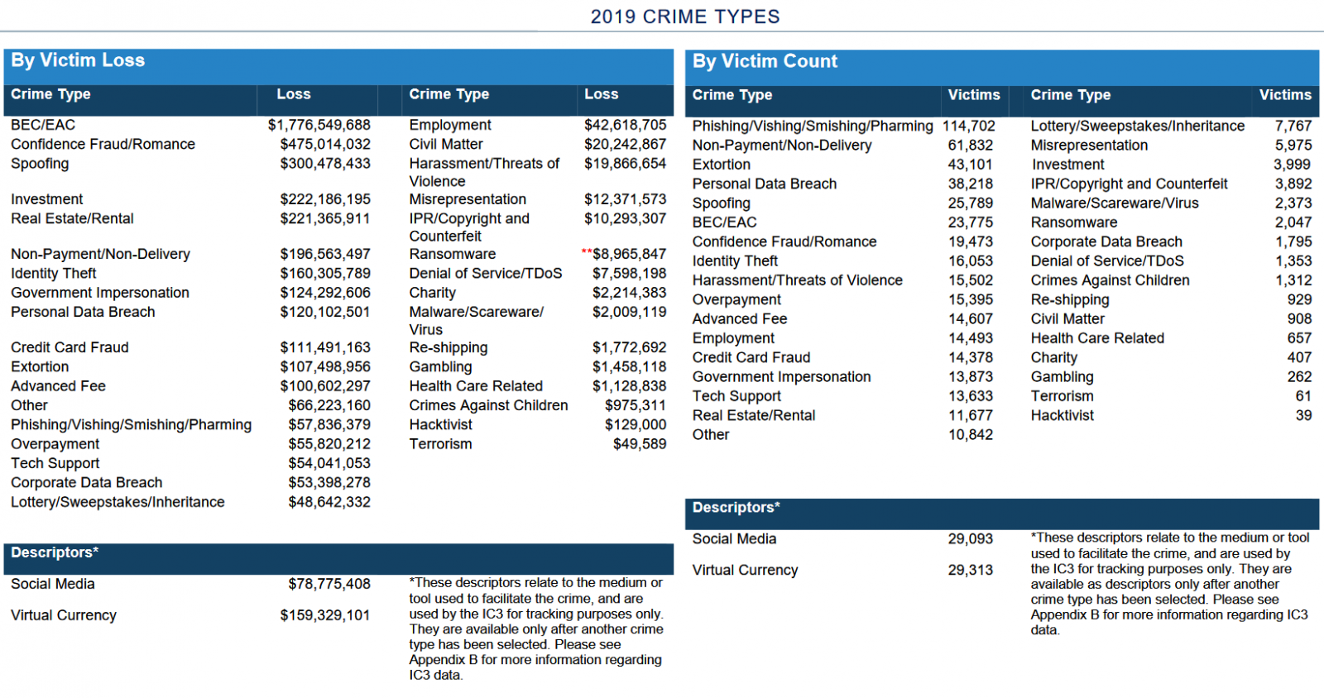The width and height of the screenshot is (1324, 698).
Task: Click the Employment loss amount $42,618,705
Action: (625, 125)
